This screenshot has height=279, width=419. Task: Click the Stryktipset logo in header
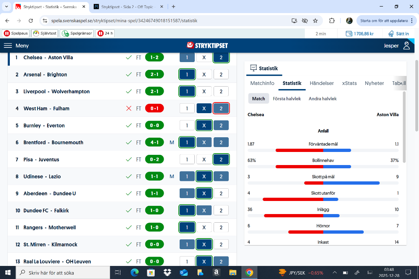207,45
